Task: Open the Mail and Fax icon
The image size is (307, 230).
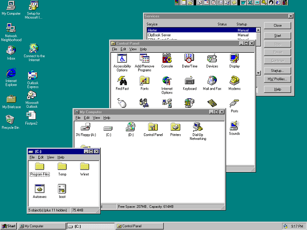Action: (x=212, y=83)
